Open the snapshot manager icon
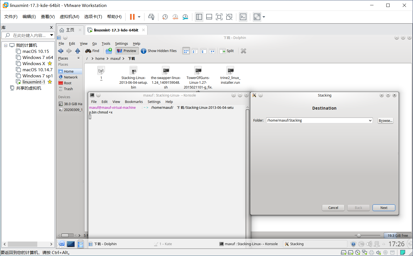The image size is (413, 256). pos(185,17)
